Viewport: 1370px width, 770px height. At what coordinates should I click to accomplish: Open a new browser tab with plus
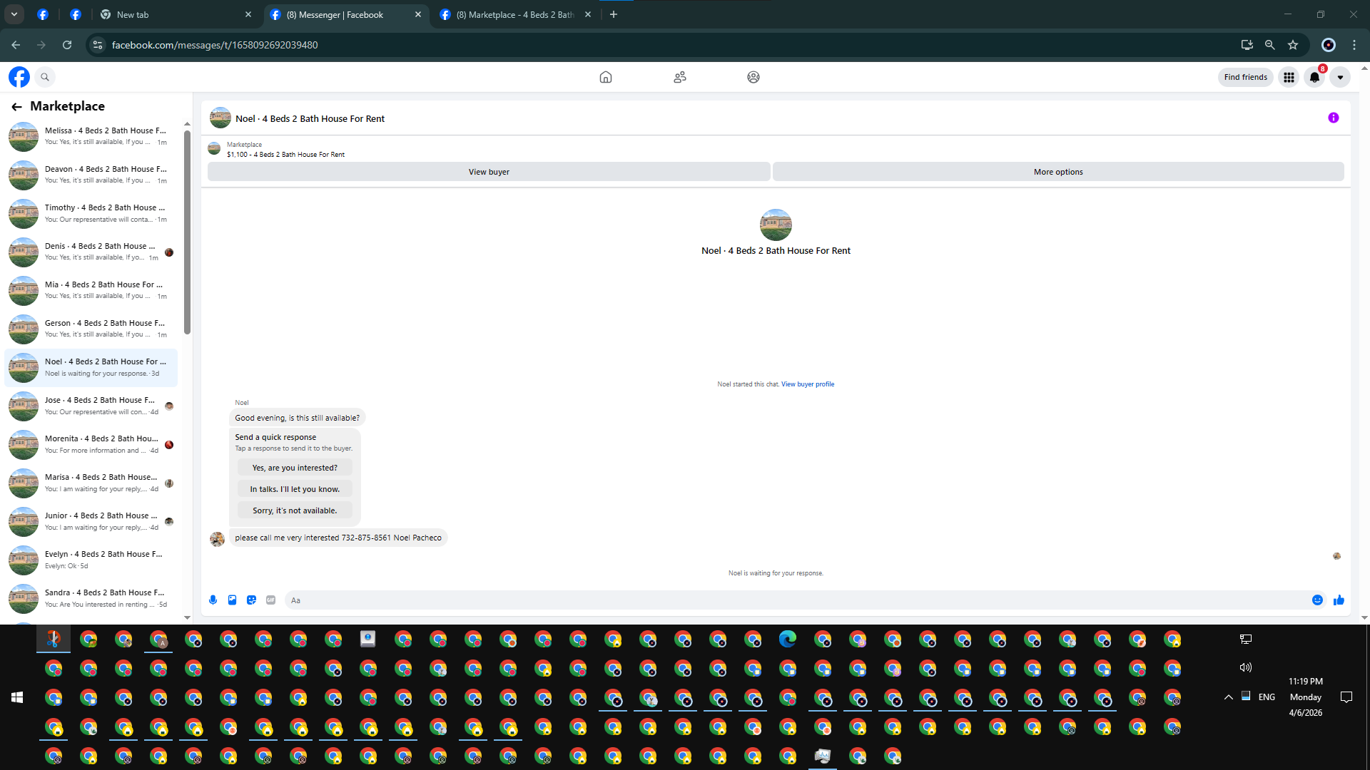point(614,14)
